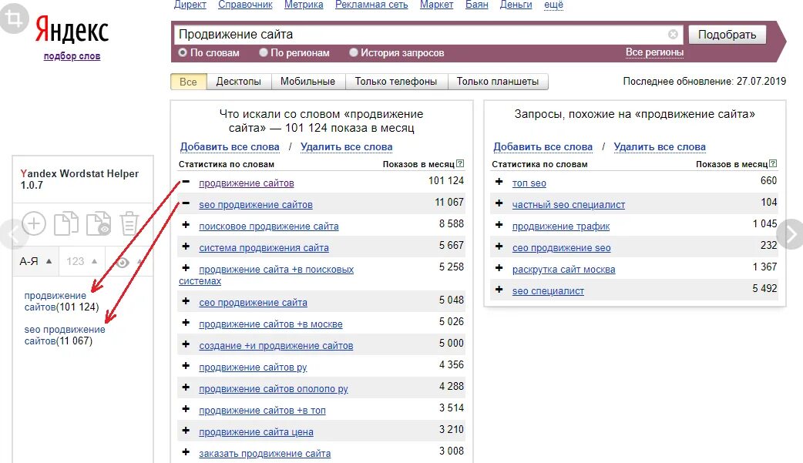Screen dimensions: 803x463
Task: Open the 'Метрика' top menu link
Action: click(304, 5)
